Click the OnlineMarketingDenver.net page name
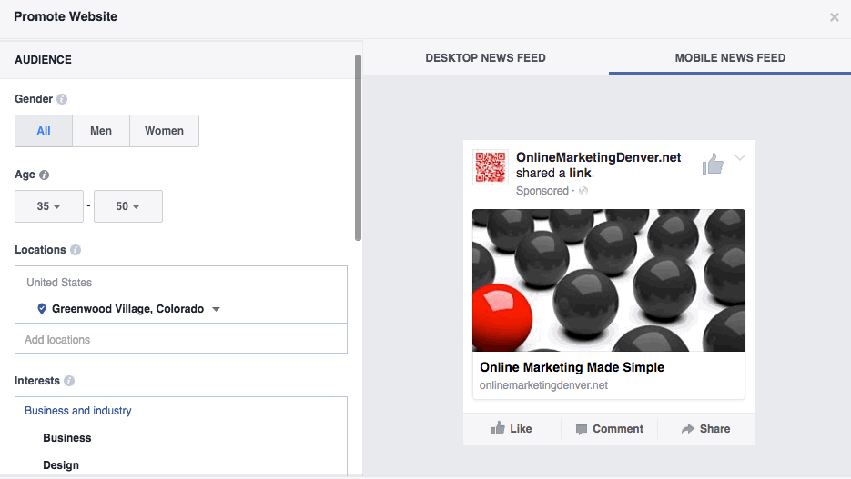851x479 pixels. click(x=598, y=157)
